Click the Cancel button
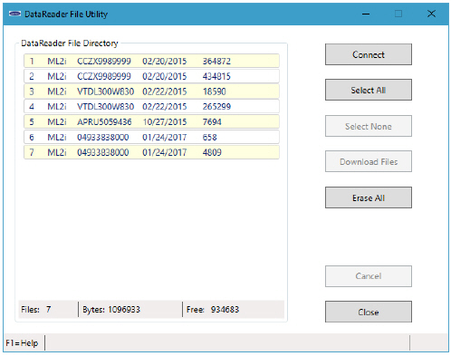This screenshot has height=356, width=451. pos(369,276)
